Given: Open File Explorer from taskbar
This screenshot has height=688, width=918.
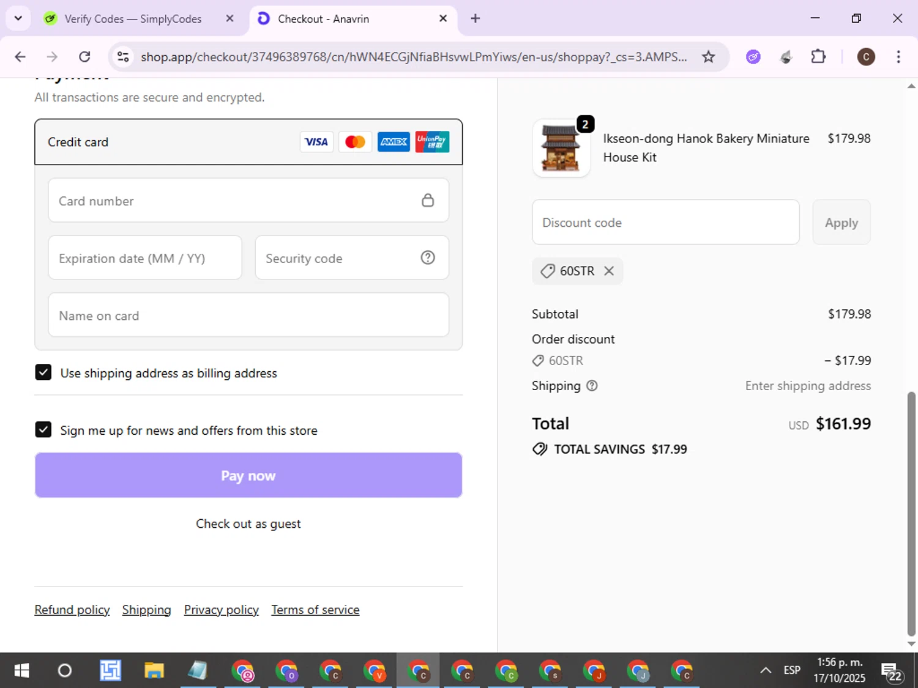Looking at the screenshot, I should 154,671.
